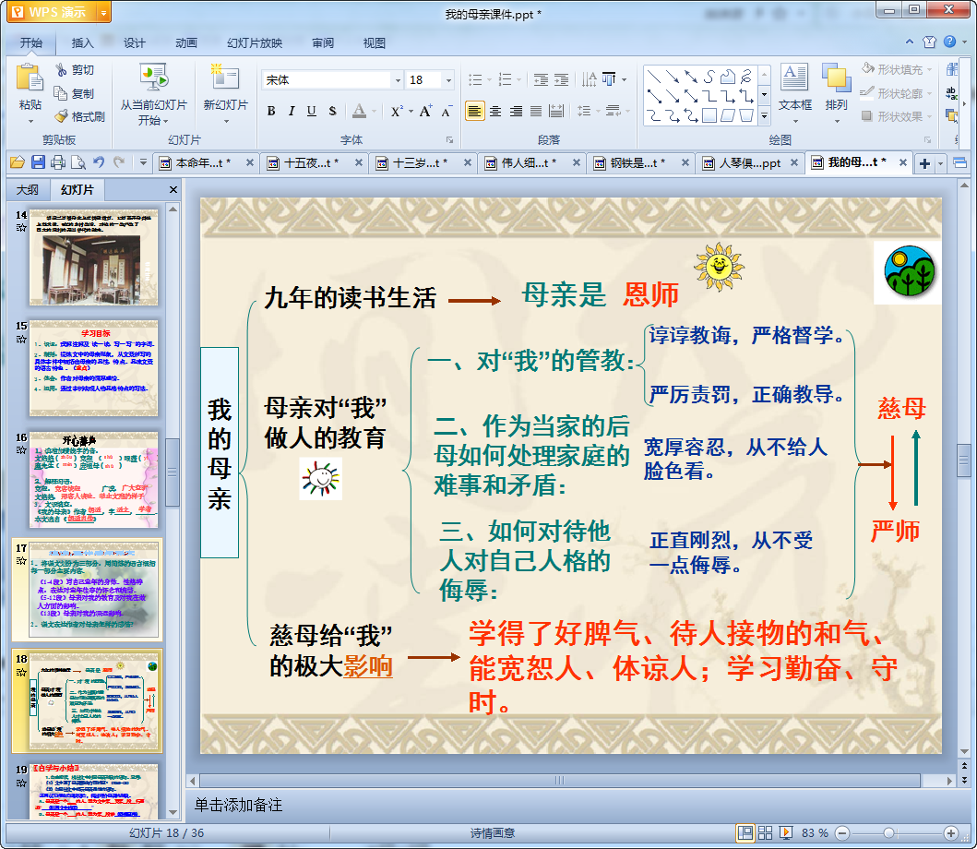This screenshot has height=849, width=977.
Task: Click decrease indent icon
Action: click(541, 79)
